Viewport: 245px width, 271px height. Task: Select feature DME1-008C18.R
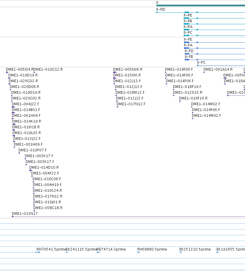point(48,208)
